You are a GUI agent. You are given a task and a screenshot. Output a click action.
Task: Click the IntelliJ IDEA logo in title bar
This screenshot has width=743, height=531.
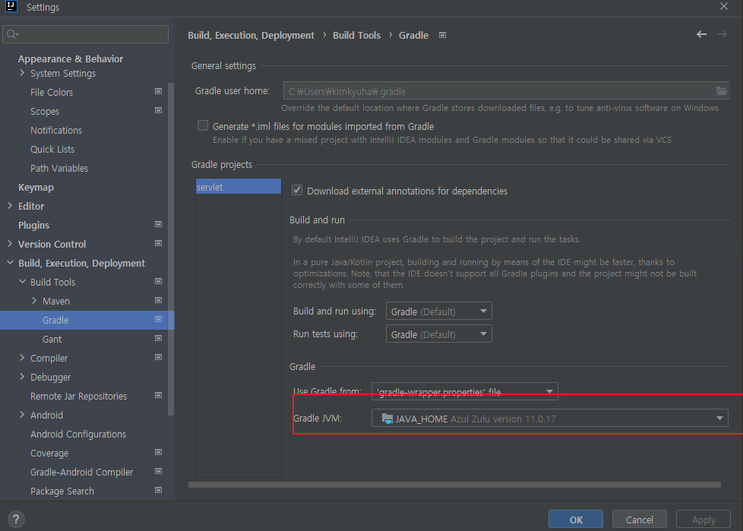coord(11,7)
